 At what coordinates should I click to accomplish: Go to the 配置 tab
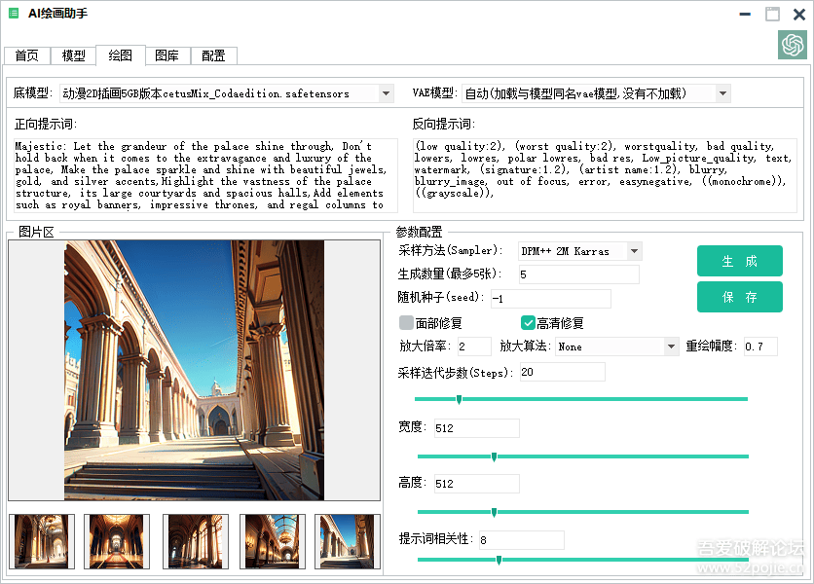(x=213, y=55)
